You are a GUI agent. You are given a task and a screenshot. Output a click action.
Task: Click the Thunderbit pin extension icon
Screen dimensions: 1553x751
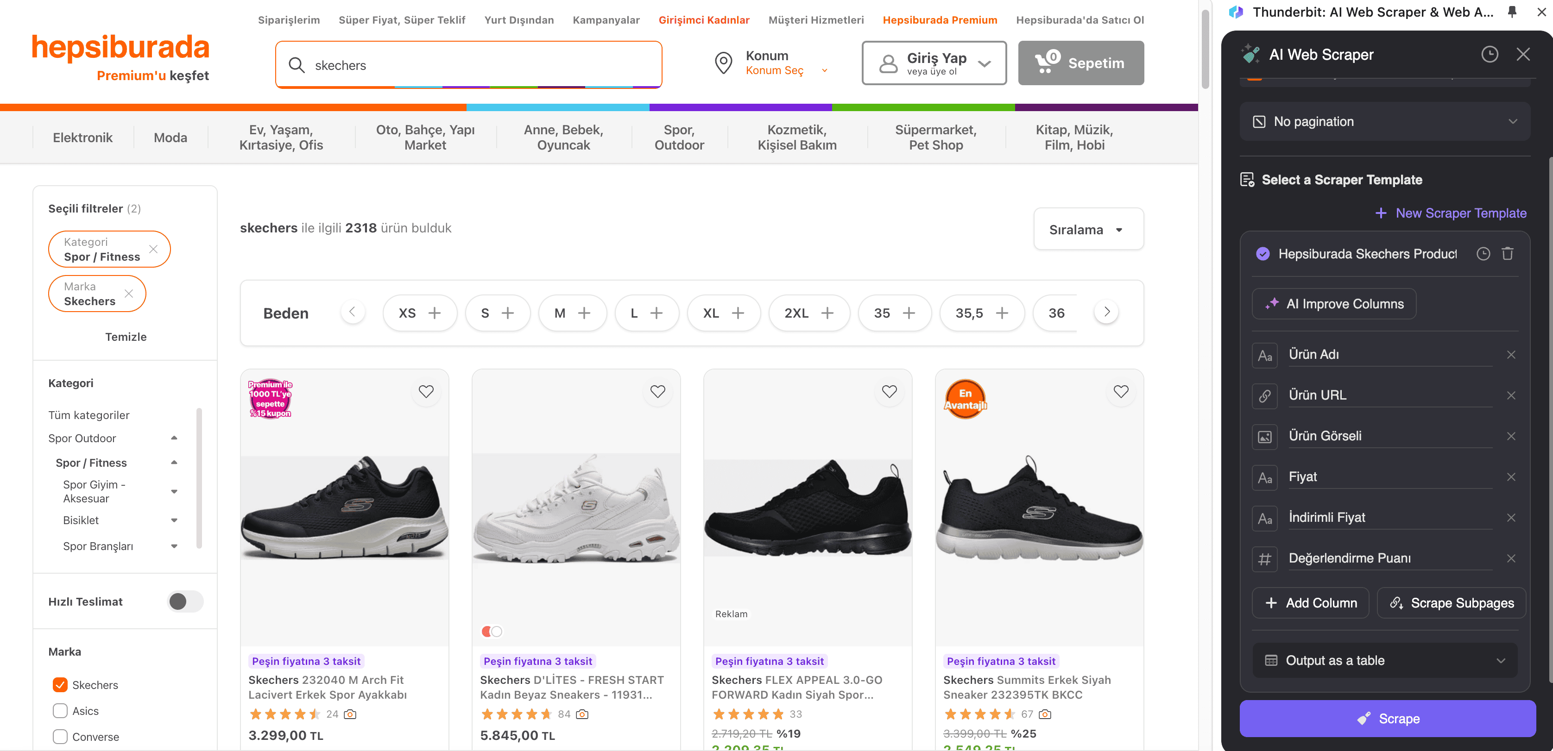pos(1512,12)
